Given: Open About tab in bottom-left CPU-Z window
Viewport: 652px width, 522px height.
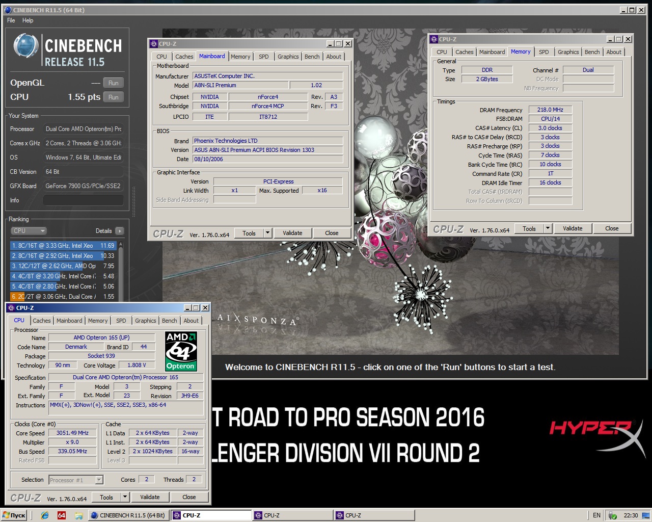Looking at the screenshot, I should 191,321.
